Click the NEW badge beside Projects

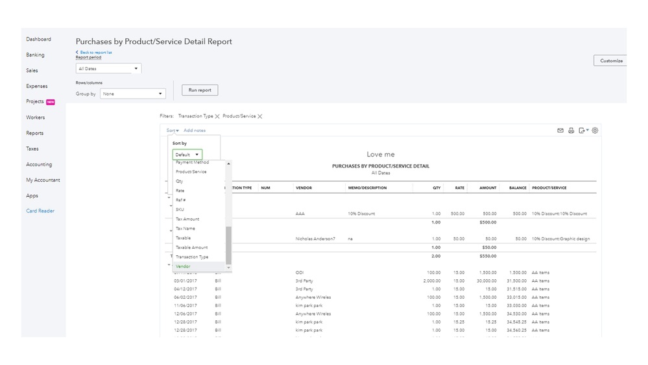tap(51, 102)
